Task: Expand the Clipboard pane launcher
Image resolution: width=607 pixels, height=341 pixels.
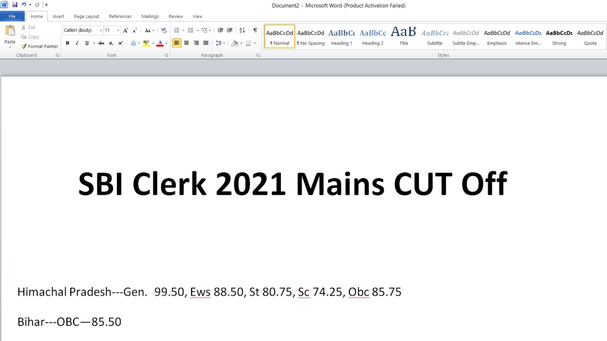Action: [57, 55]
